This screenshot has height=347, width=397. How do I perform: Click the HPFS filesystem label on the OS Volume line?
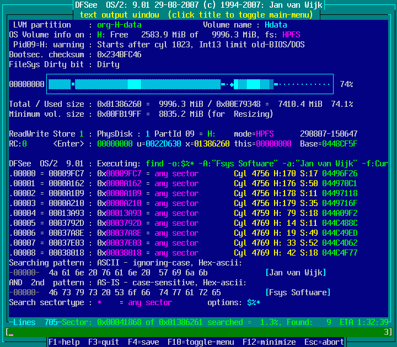pyautogui.click(x=291, y=35)
